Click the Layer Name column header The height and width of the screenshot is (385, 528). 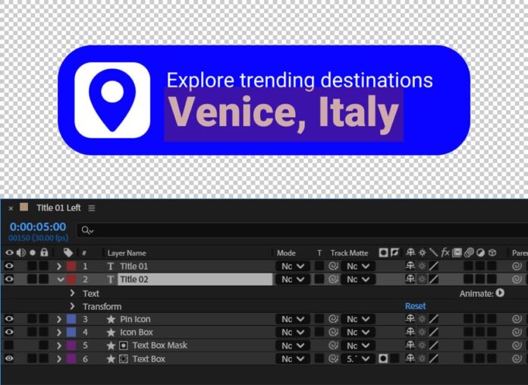(127, 253)
